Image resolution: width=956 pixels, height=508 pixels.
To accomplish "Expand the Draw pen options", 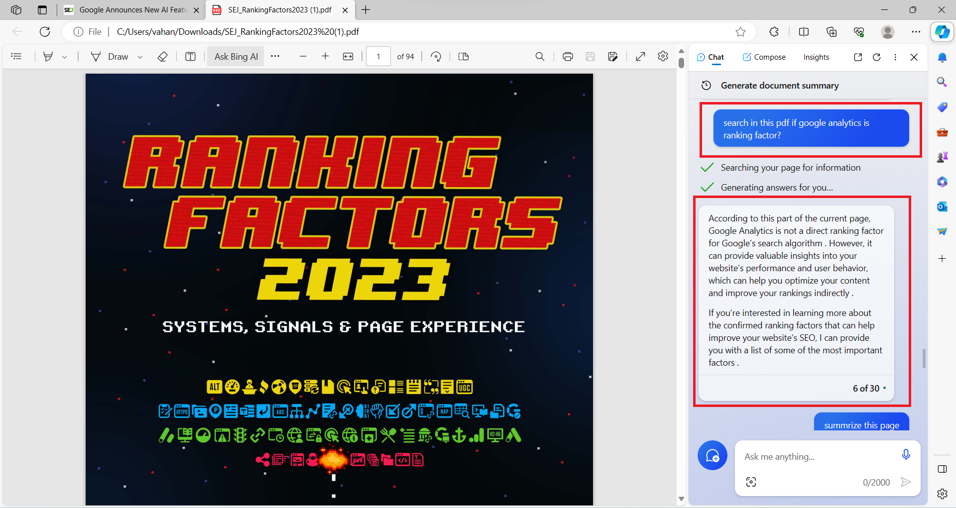I will pos(140,56).
